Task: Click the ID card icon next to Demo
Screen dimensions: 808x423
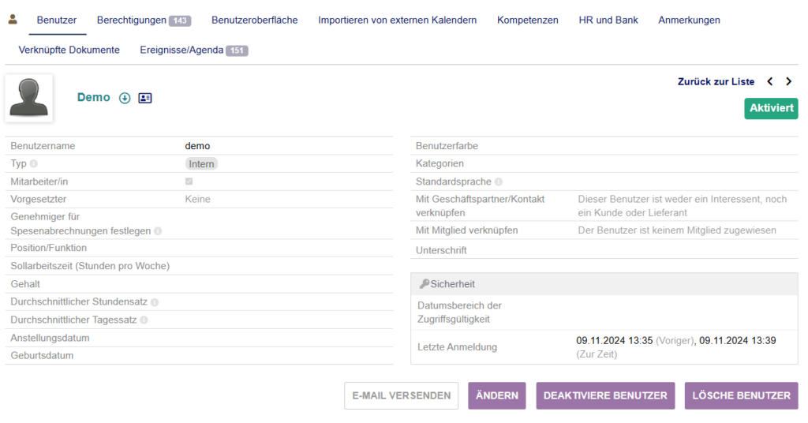Action: 145,98
